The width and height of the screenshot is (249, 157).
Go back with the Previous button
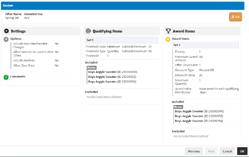click(194, 151)
